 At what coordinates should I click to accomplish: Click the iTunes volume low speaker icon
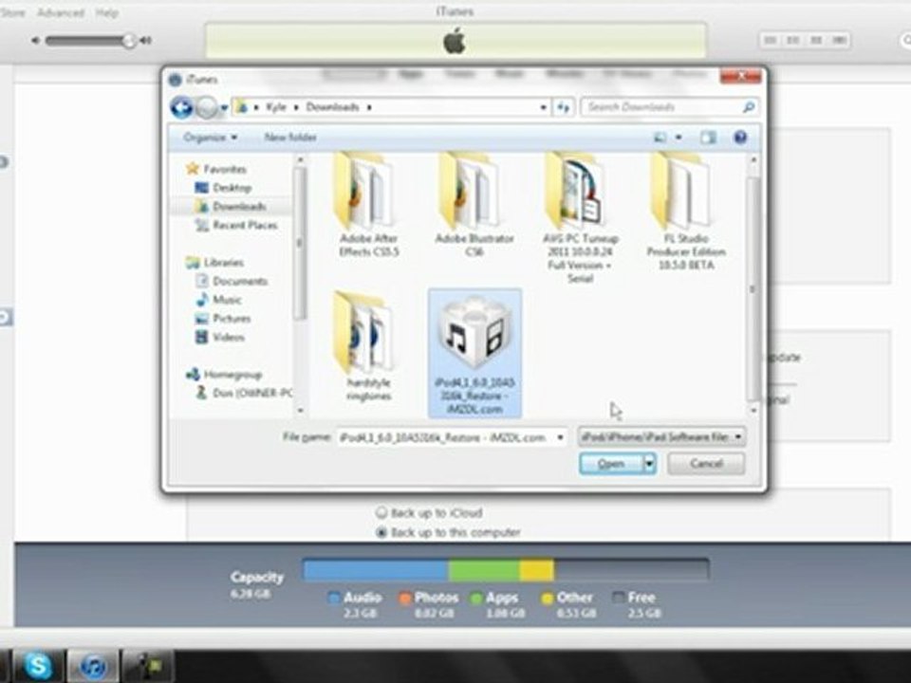[x=36, y=41]
